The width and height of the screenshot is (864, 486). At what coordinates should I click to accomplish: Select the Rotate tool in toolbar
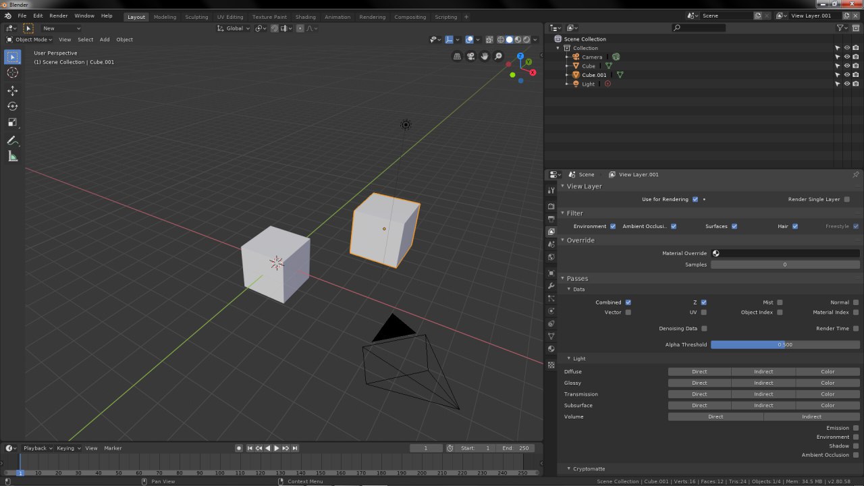12,107
